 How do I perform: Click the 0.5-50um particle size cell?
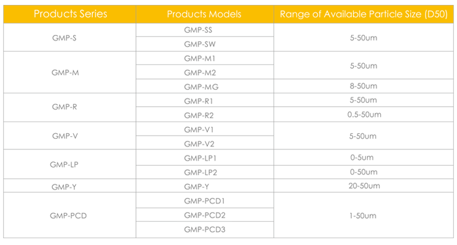(x=364, y=114)
